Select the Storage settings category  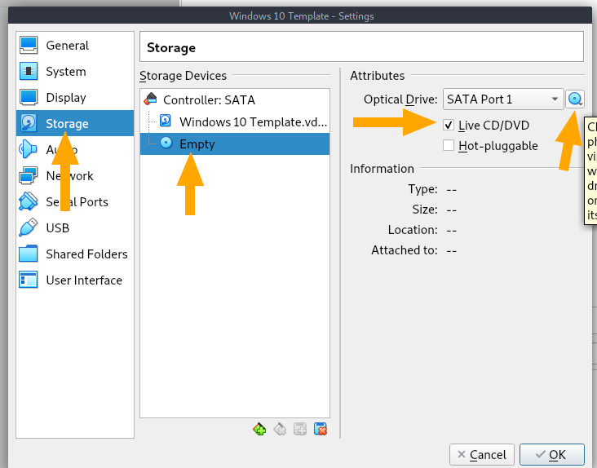[75, 123]
